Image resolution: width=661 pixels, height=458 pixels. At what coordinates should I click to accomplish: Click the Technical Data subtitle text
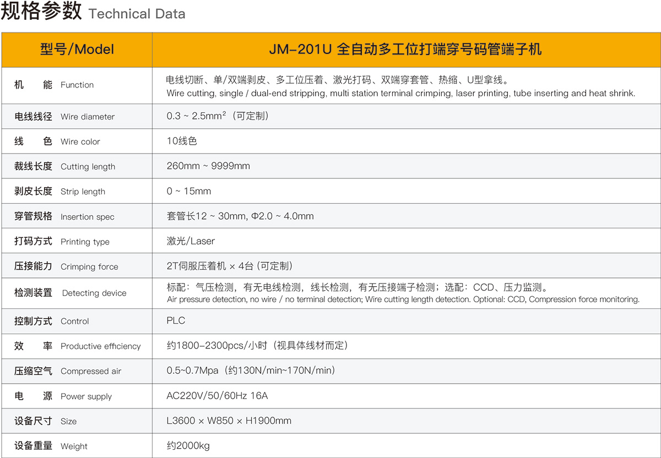[x=137, y=14]
